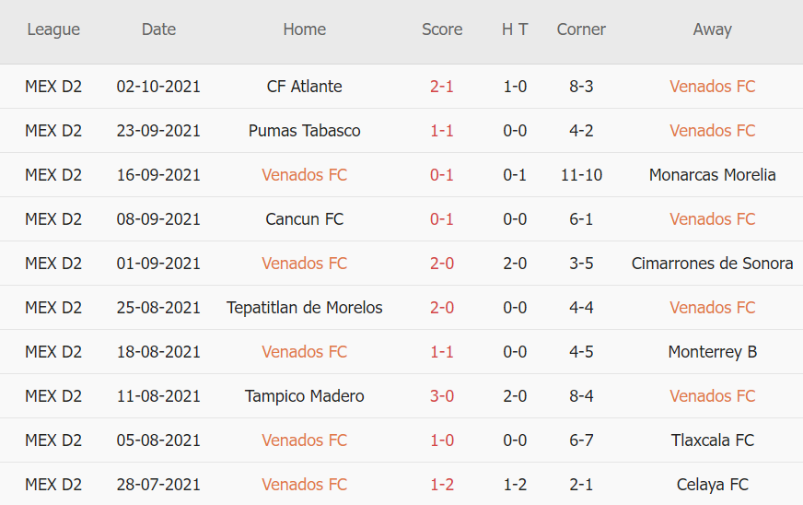Open Cancun FC team page
803x505 pixels.
click(x=304, y=219)
